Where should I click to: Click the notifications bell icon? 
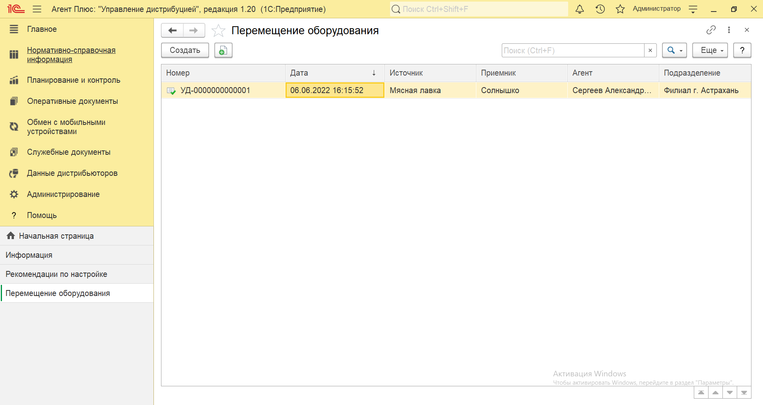(x=580, y=9)
